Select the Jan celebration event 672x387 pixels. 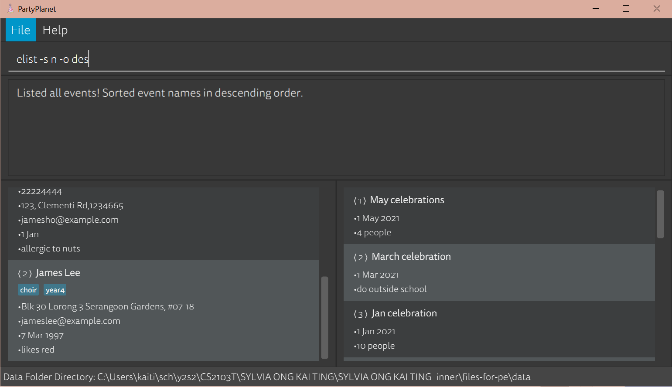[499, 329]
